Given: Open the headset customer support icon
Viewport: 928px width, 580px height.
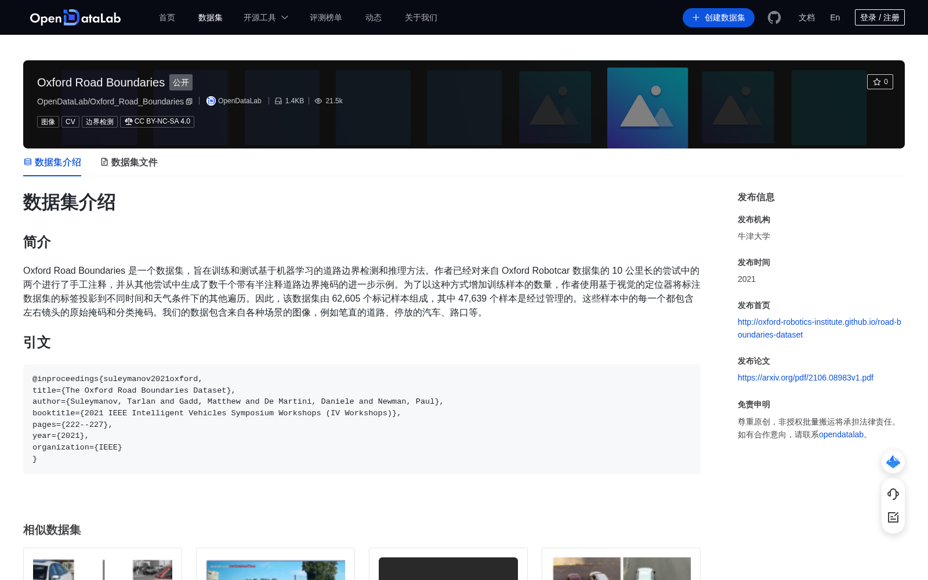Looking at the screenshot, I should [x=893, y=494].
